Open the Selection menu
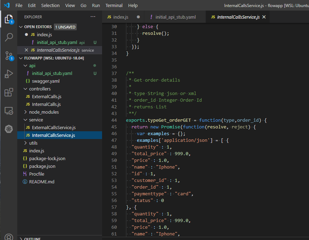Viewport: 309px width, 240px height. [50, 5]
